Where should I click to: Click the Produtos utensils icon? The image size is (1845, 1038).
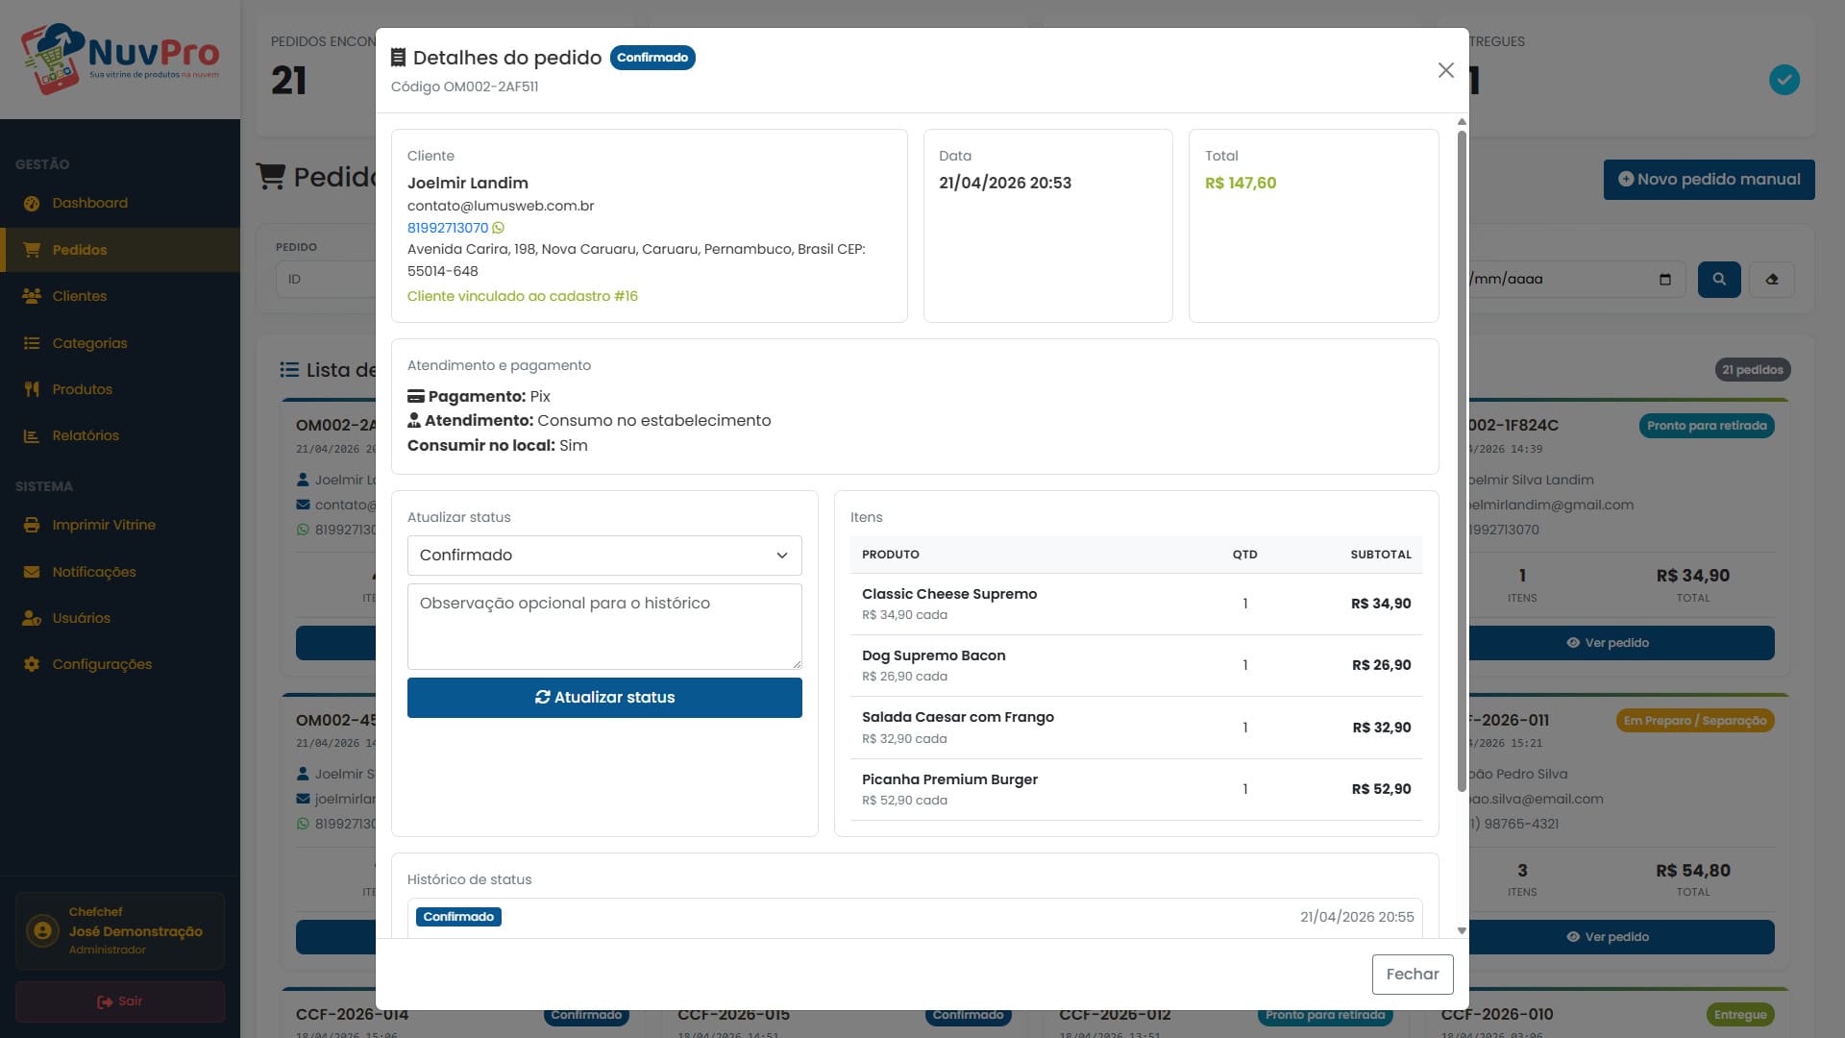click(32, 389)
